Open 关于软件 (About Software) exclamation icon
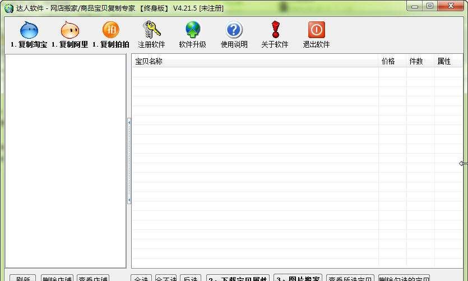The image size is (468, 281). click(275, 35)
